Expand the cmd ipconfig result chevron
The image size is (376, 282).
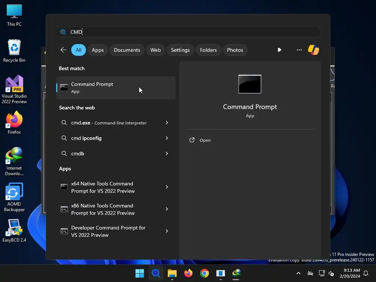167,138
